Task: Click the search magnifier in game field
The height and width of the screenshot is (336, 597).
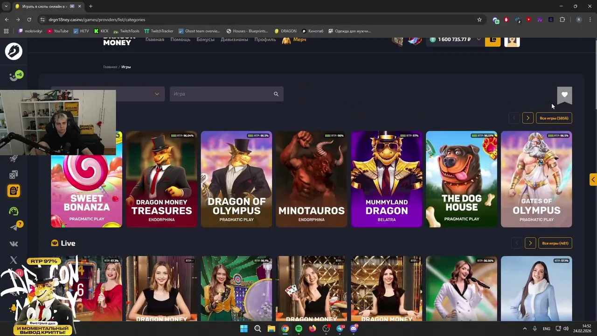Action: pyautogui.click(x=276, y=94)
